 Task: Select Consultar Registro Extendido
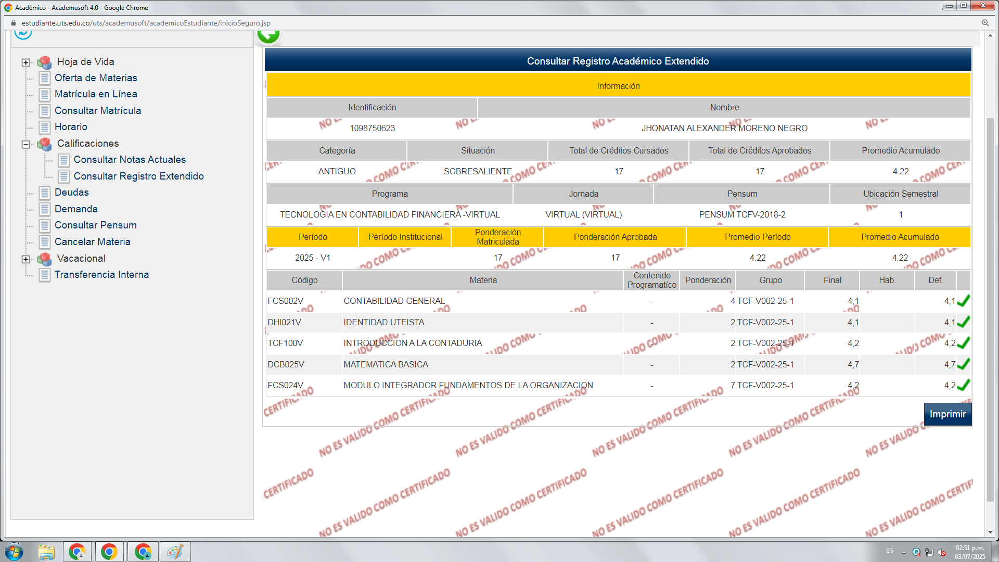(x=138, y=176)
